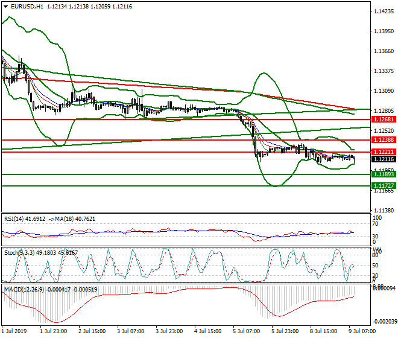Select the red 1.12388 price level label

tap(384, 140)
